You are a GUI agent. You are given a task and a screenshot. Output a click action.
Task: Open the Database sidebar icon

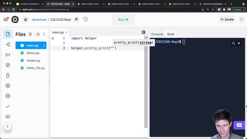[8, 96]
